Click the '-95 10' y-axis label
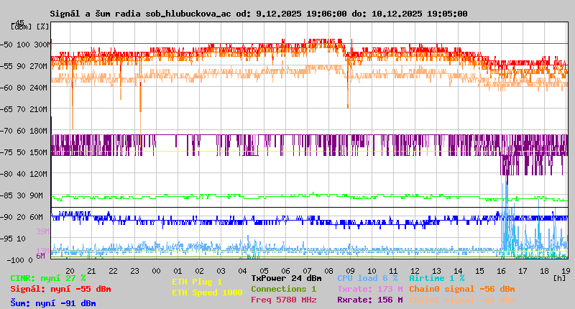 (14, 239)
